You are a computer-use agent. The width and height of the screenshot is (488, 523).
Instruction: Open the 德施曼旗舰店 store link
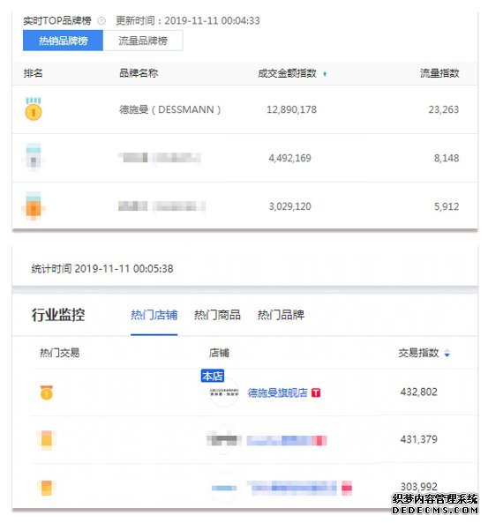pos(277,392)
